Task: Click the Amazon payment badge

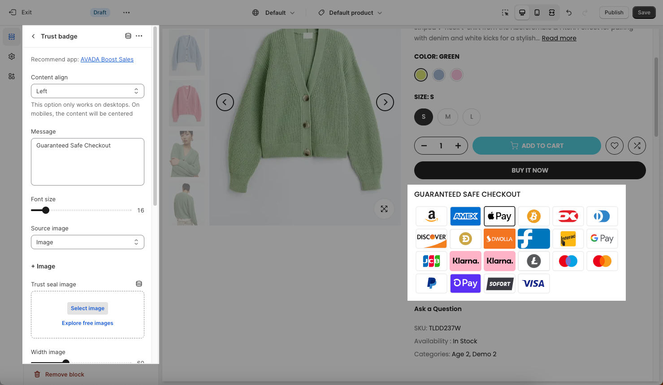Action: (x=431, y=216)
